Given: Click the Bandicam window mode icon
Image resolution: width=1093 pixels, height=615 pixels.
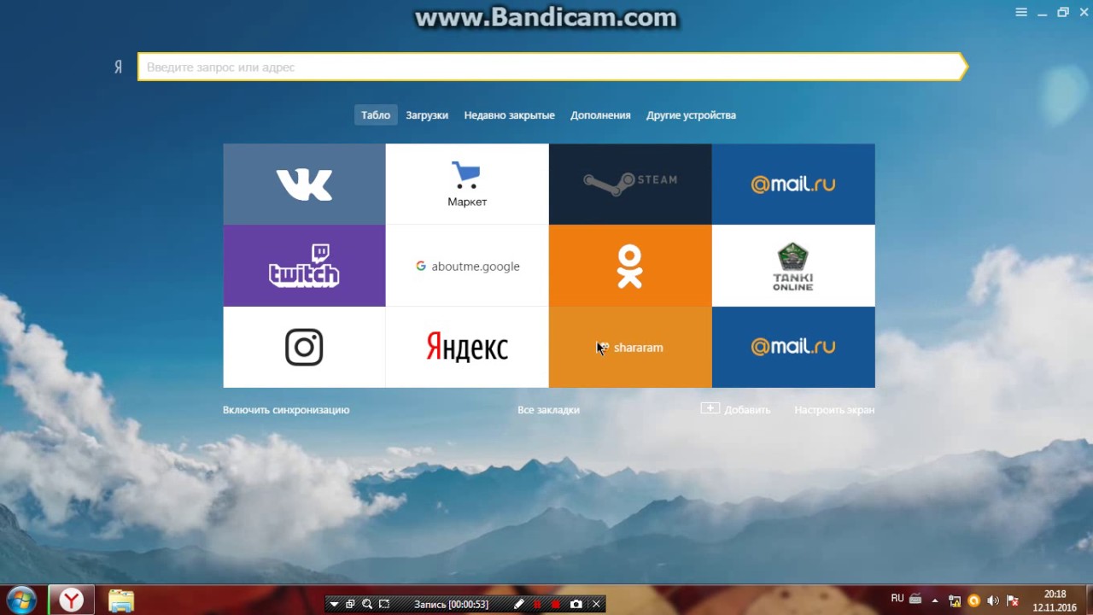Looking at the screenshot, I should click(x=350, y=604).
